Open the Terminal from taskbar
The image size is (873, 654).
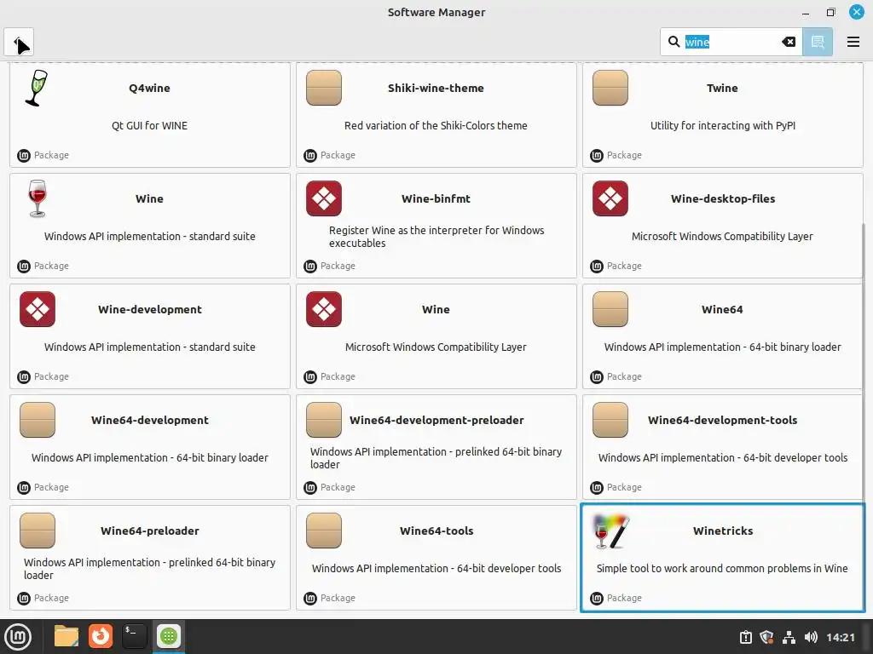click(x=134, y=636)
